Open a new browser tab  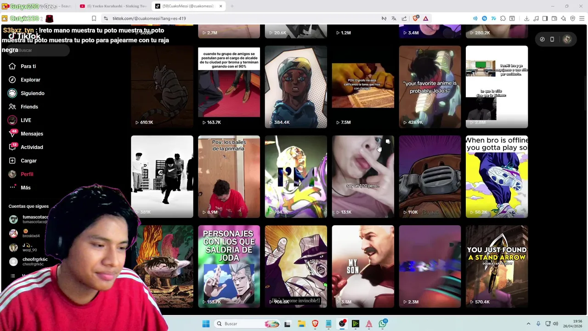point(232,6)
